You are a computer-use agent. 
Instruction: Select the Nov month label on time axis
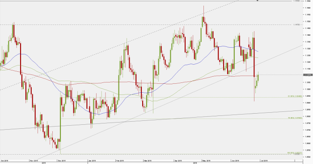point(34,160)
